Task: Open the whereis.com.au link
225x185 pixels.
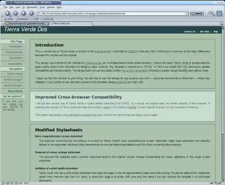Action: [93, 63]
